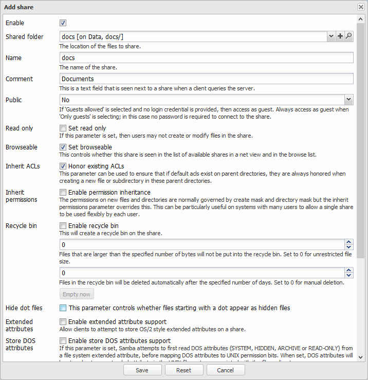This screenshot has width=368, height=380.
Task: Click the Shared folder combo box field
Action: 193,36
